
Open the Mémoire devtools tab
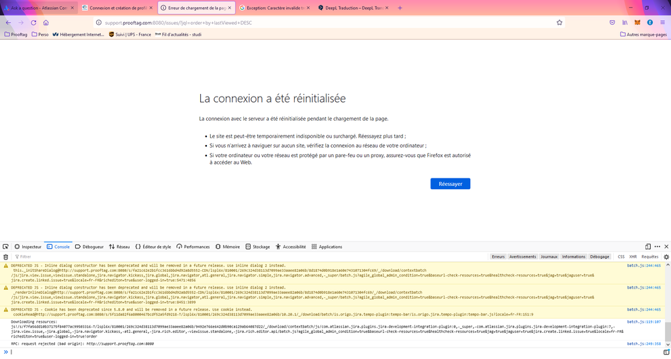pos(228,246)
